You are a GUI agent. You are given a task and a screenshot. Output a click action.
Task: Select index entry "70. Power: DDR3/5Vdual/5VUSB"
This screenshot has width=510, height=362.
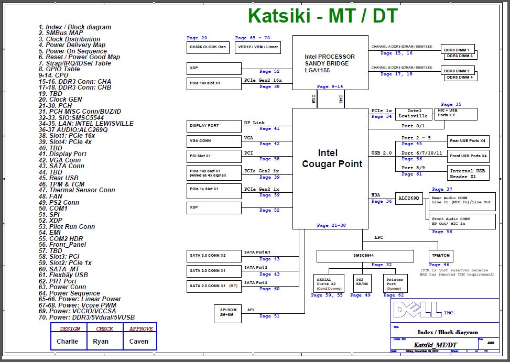86,317
